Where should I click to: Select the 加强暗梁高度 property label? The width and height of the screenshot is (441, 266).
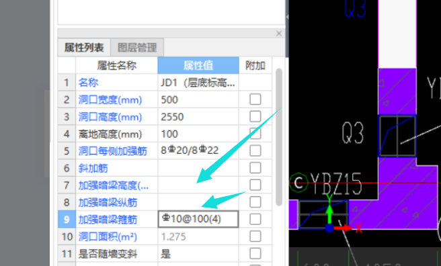point(114,185)
